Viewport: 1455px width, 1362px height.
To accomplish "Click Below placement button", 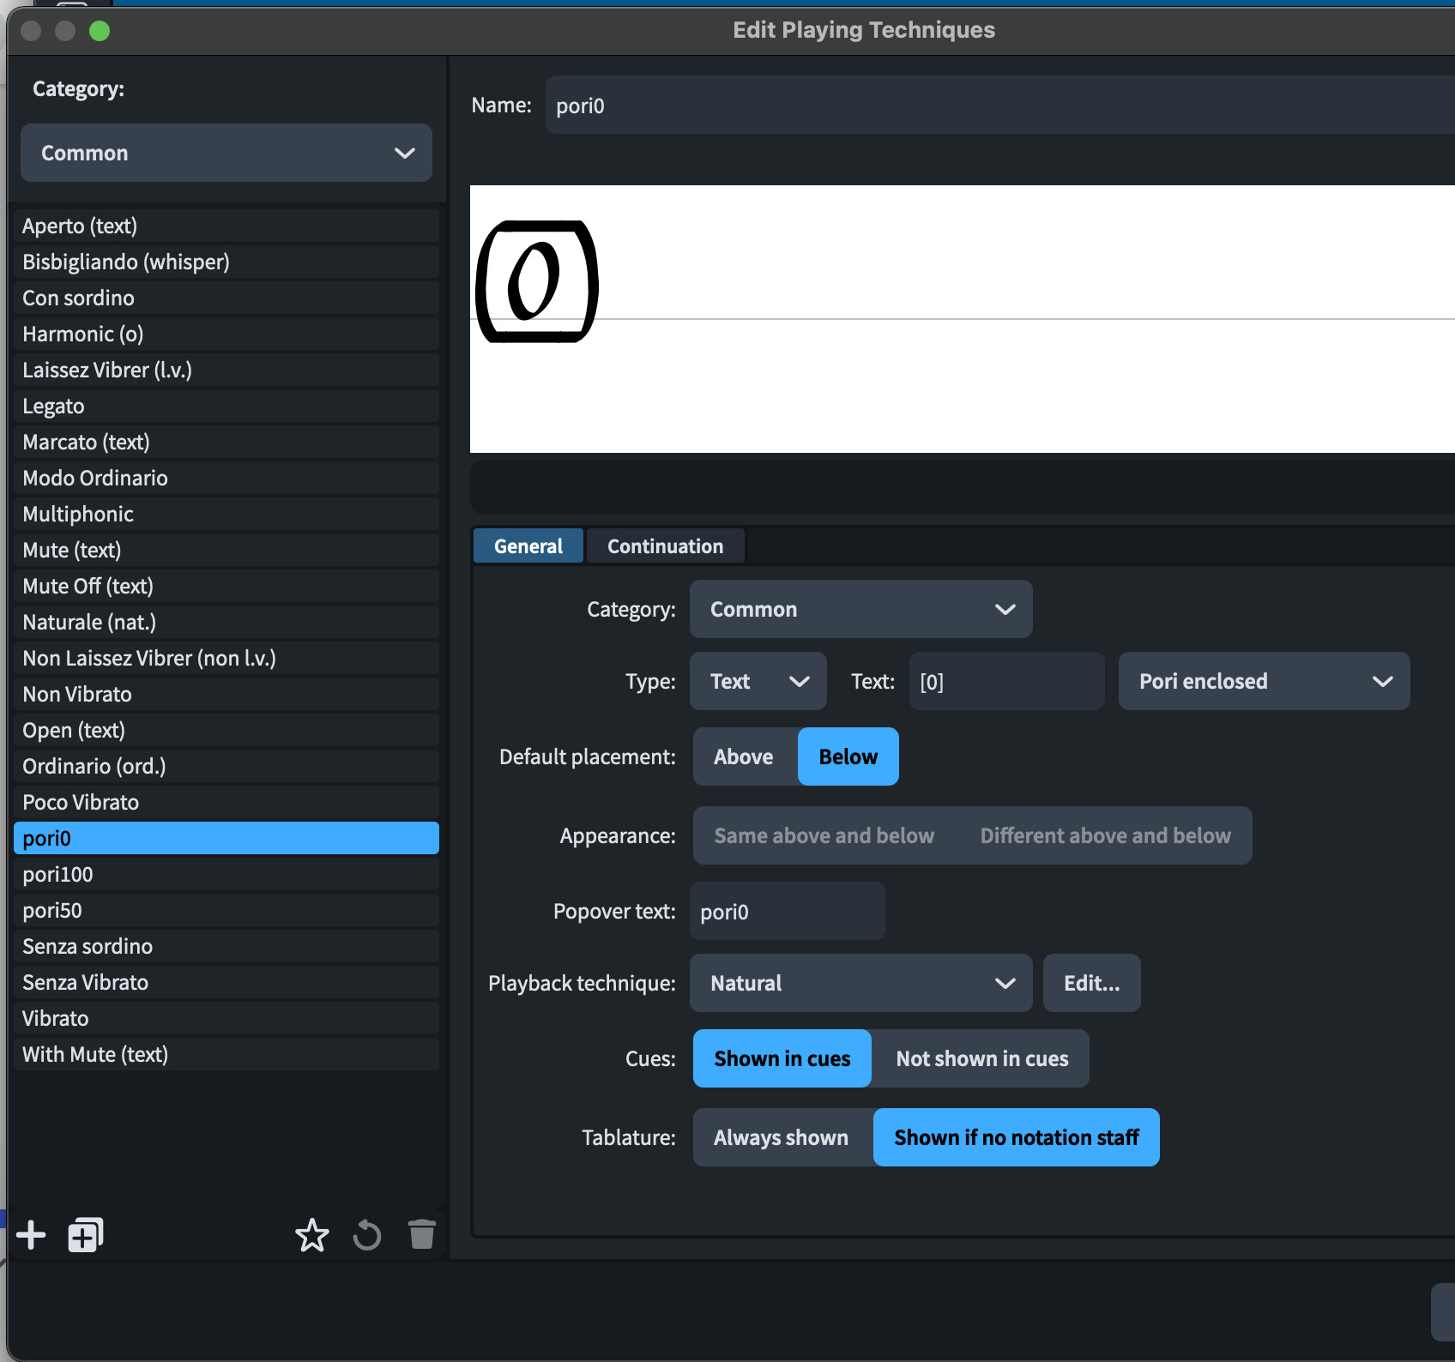I will 848,756.
